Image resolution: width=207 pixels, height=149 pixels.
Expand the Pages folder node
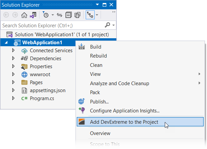tap(13, 82)
